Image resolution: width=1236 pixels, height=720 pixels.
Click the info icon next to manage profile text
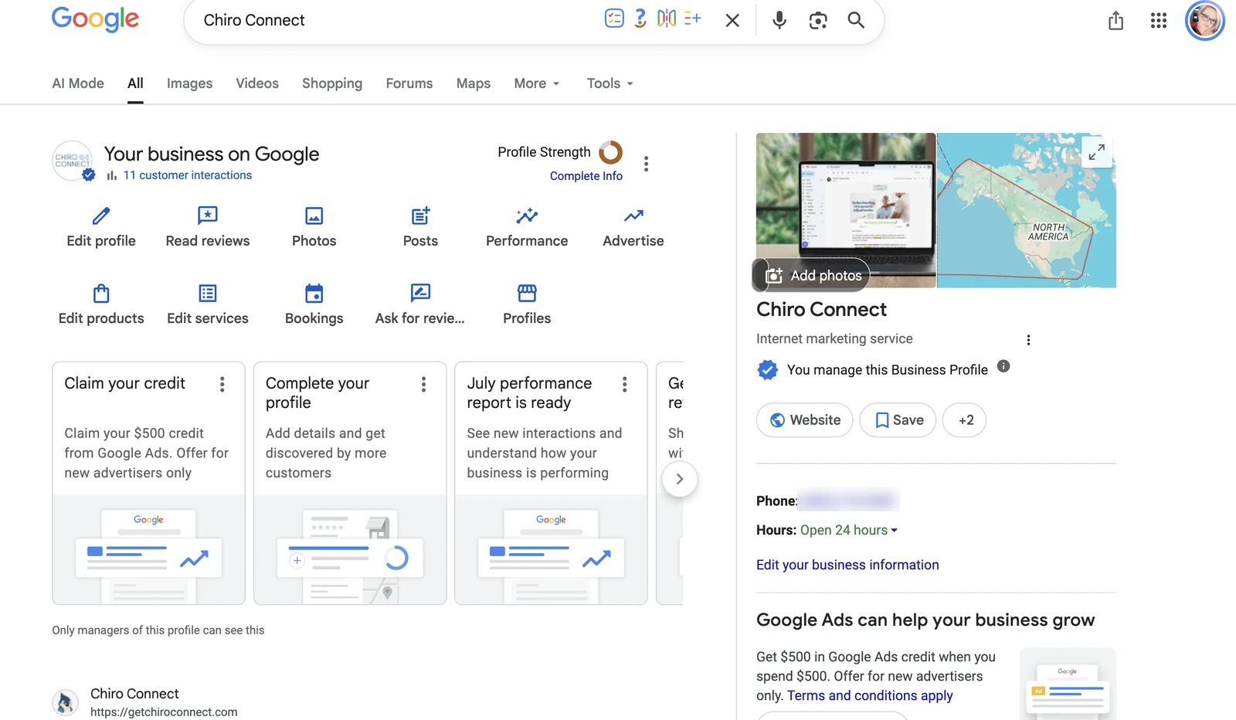[x=1003, y=366]
